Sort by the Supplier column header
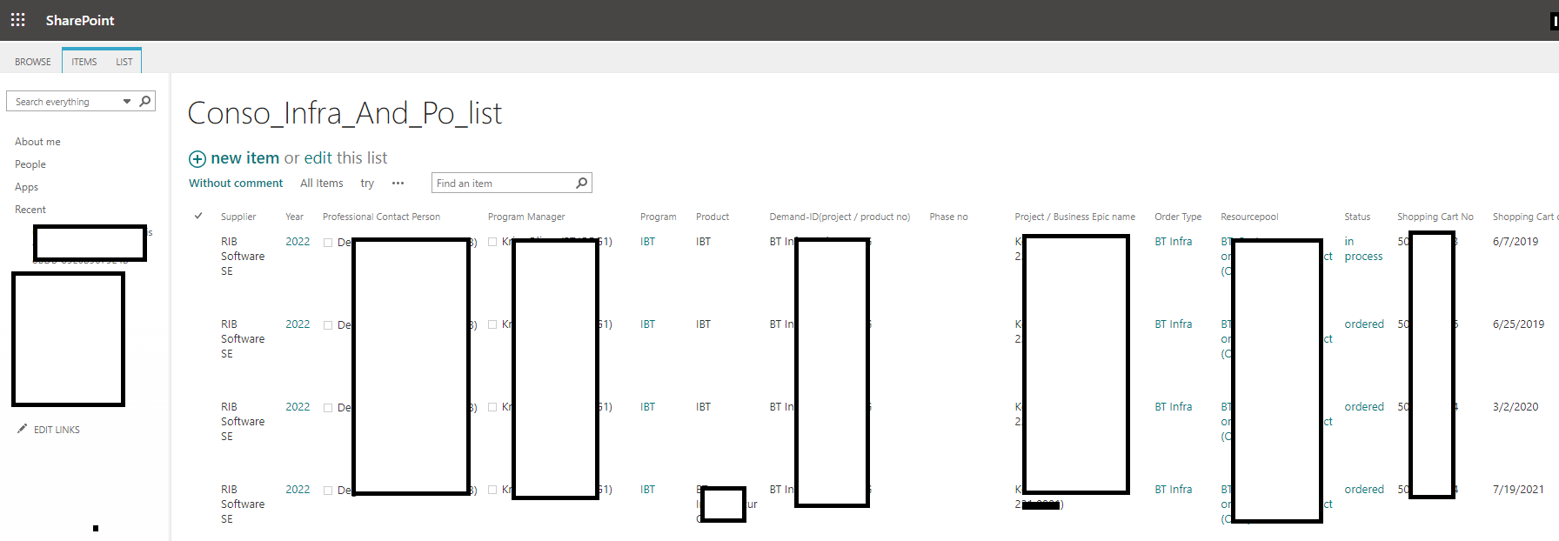This screenshot has width=1559, height=541. [x=238, y=217]
